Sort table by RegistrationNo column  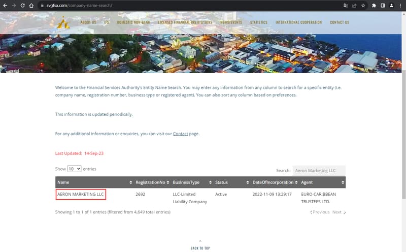click(x=152, y=182)
